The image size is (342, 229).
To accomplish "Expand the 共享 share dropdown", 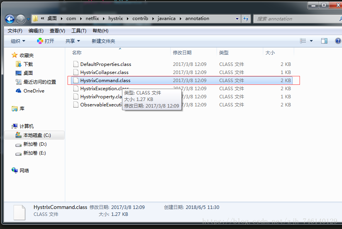I will (x=73, y=41).
